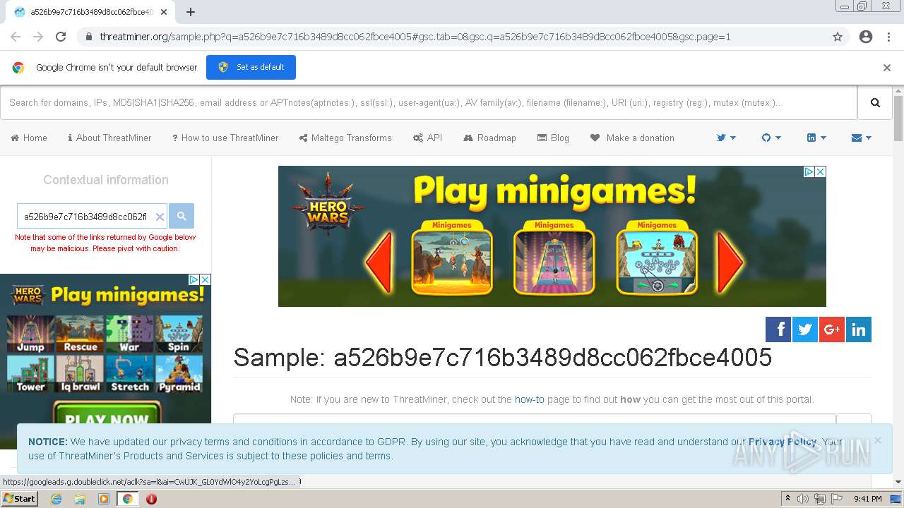The height and width of the screenshot is (508, 904).
Task: Share sample on LinkedIn
Action: click(859, 329)
